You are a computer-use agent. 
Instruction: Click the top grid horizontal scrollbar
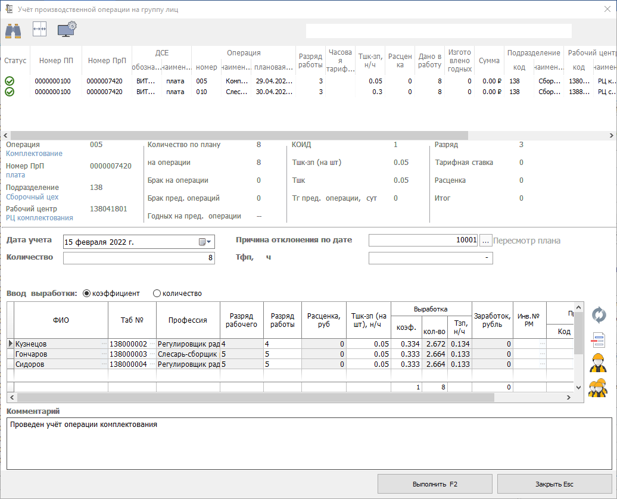(238, 135)
